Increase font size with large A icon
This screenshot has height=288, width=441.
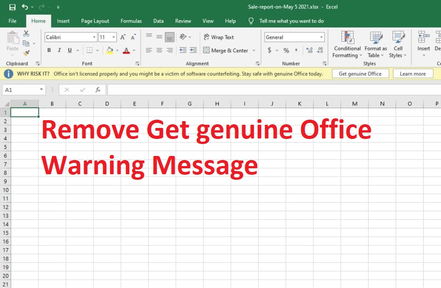coord(123,37)
